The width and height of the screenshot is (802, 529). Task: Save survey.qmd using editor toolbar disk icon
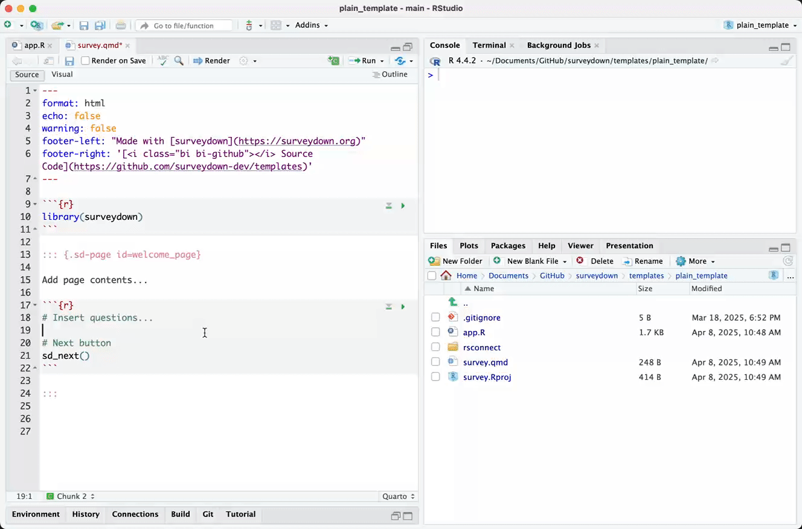[69, 61]
